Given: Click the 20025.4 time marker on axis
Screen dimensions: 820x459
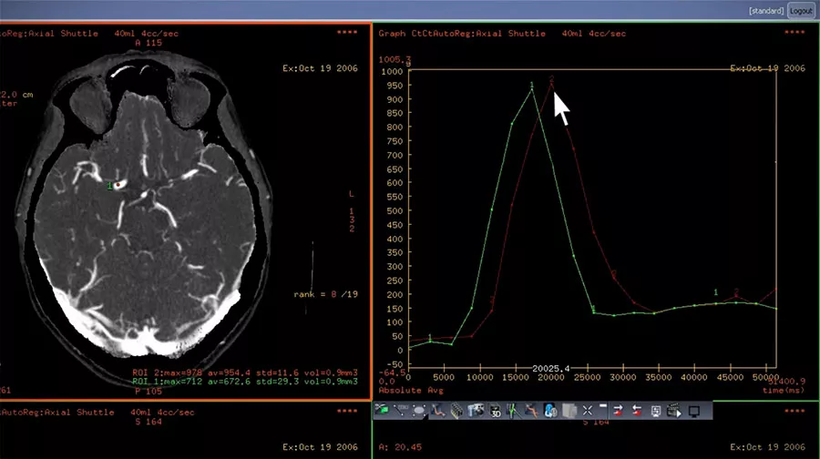Looking at the screenshot, I should 550,369.
